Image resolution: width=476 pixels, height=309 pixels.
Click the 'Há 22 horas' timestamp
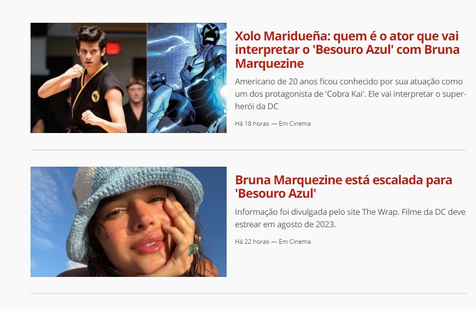[252, 242]
